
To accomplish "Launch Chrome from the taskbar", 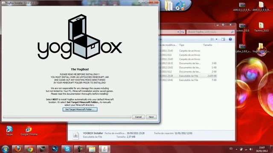I will tap(30, 149).
